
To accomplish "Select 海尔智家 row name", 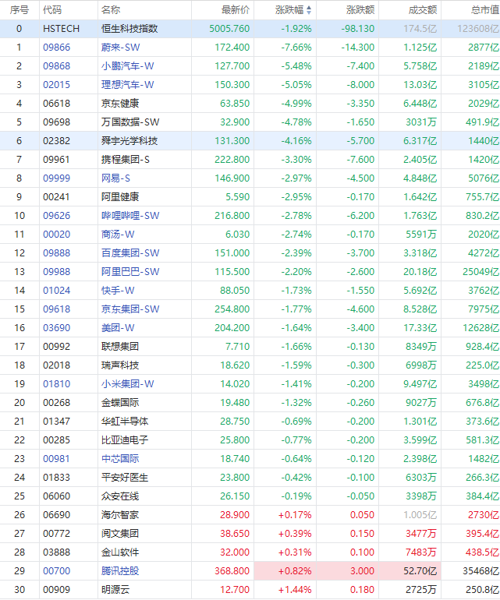I will tap(120, 515).
